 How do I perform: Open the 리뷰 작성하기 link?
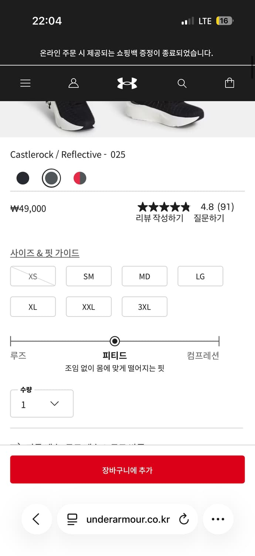pyautogui.click(x=160, y=219)
